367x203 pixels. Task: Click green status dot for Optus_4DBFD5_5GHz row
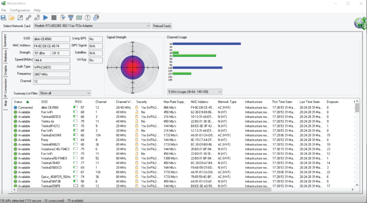(x=16, y=177)
